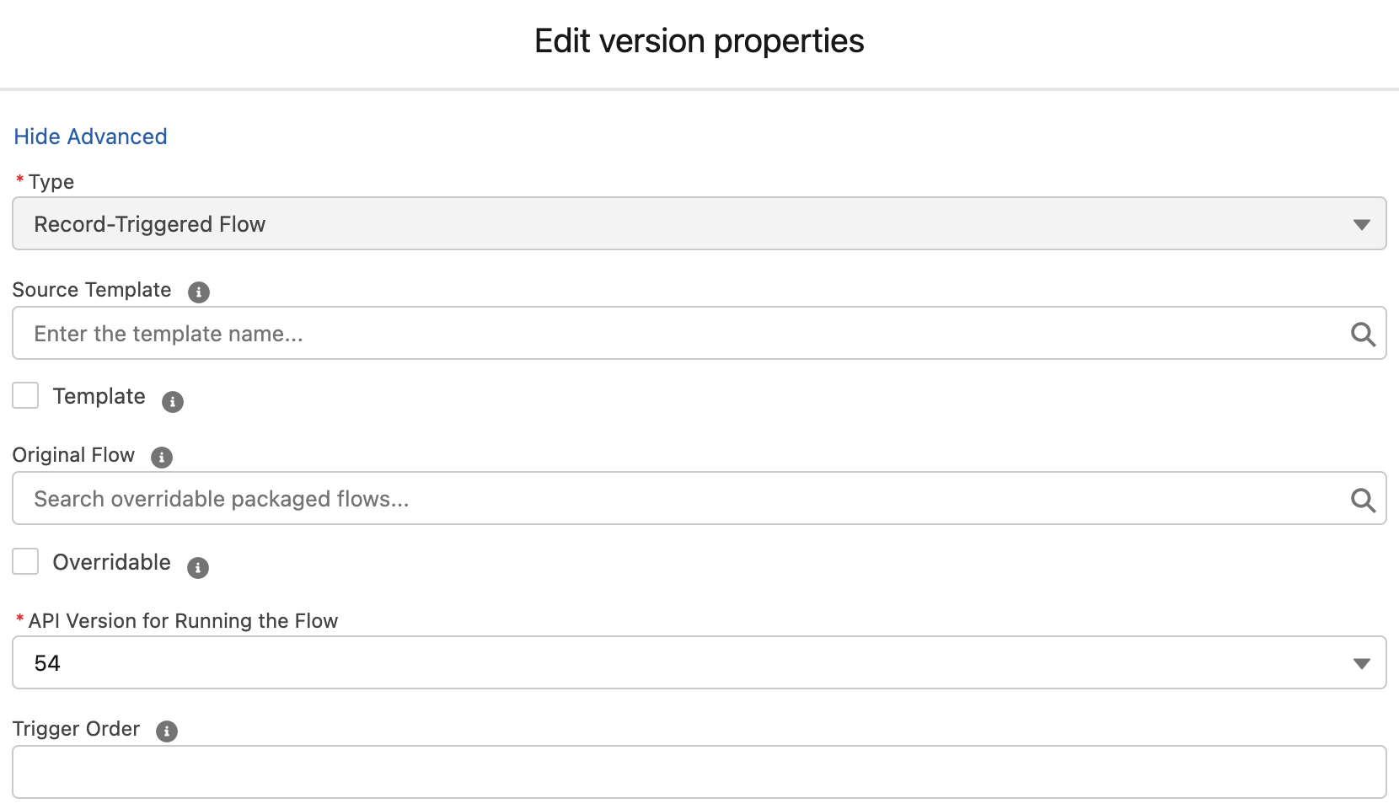Screen dimensions: 1399x809
Task: Open the API Version dropdown showing 54
Action: pyautogui.click(x=674, y=663)
